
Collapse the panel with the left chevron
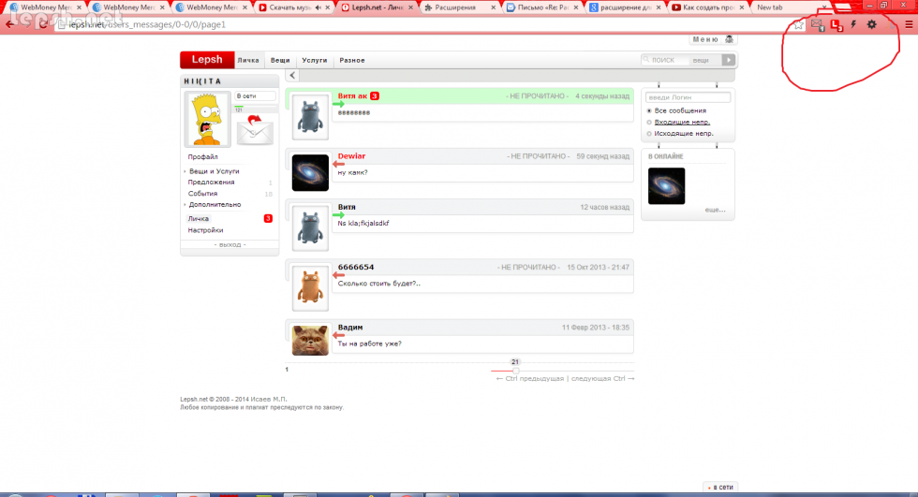click(292, 75)
